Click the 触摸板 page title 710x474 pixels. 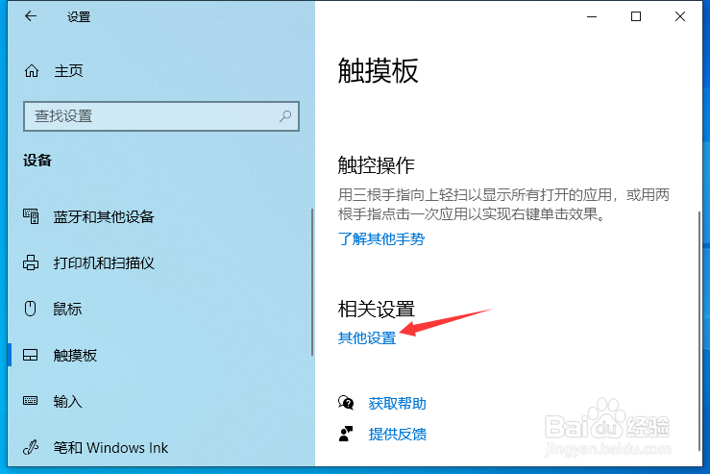click(378, 71)
